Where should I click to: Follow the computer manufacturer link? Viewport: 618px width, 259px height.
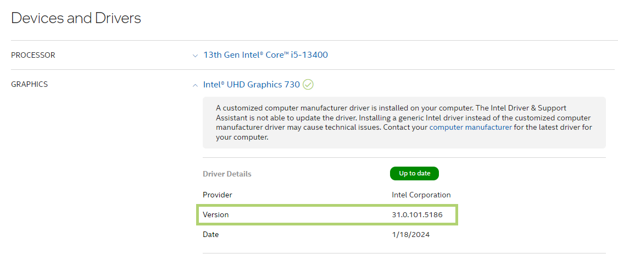(x=470, y=127)
